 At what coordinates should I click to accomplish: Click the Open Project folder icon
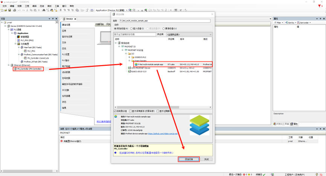pos(6,10)
